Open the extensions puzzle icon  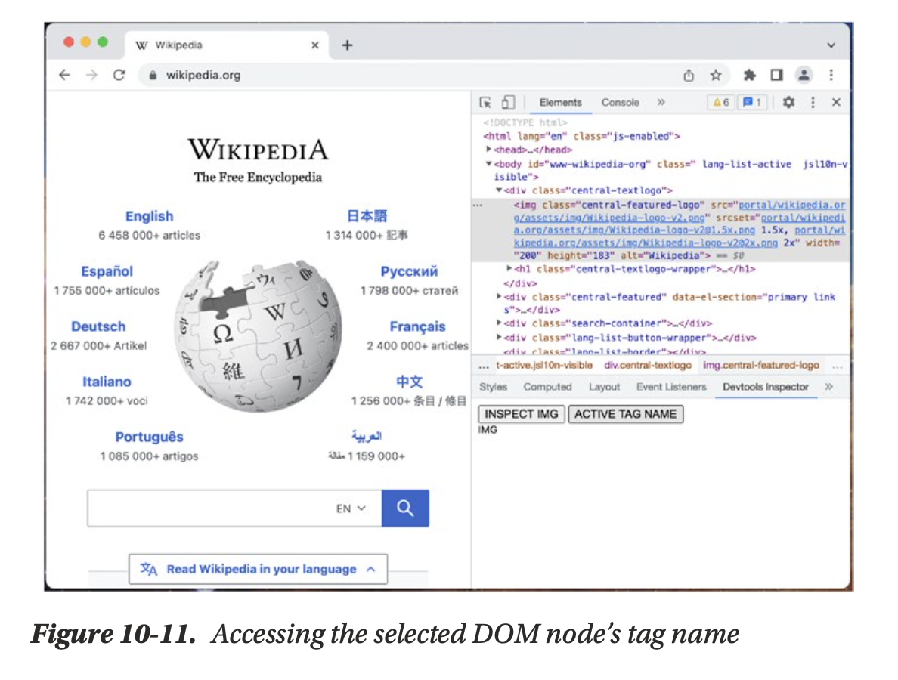tap(749, 75)
